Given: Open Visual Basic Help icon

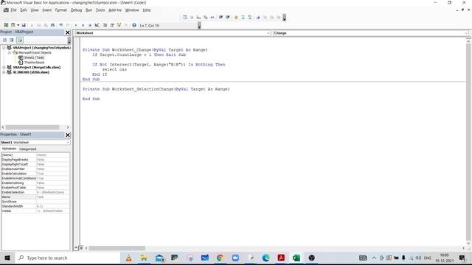Looking at the screenshot, I should [x=134, y=25].
